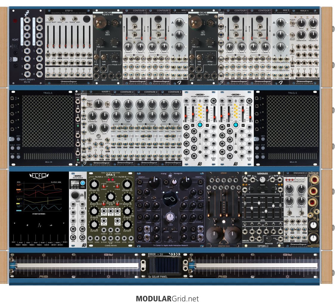Turn DFA-2 Audio In A+B knob
Image resolution: width=335 pixels, height=305 pixels.
(x=110, y=197)
